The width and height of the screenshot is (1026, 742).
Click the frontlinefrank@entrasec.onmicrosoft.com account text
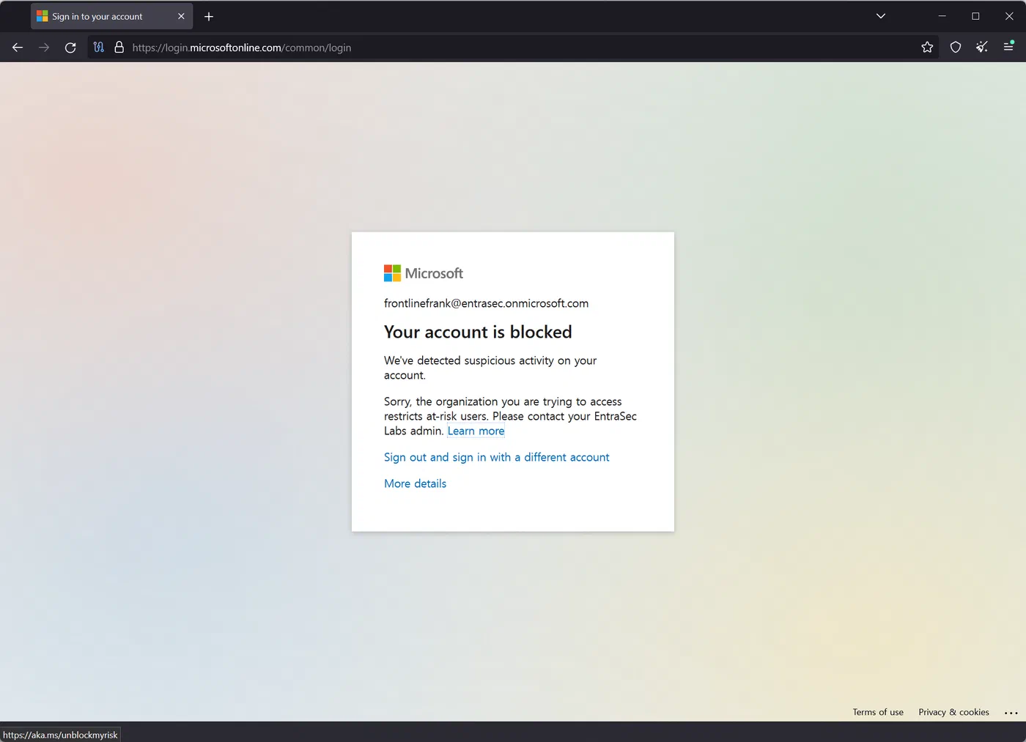click(x=486, y=303)
